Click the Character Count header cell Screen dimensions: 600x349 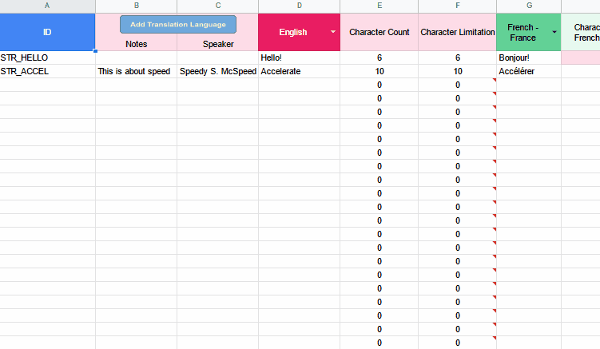pos(379,32)
